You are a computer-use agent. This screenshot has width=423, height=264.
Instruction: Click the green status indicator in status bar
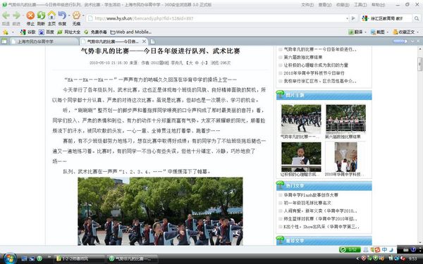tap(350, 250)
